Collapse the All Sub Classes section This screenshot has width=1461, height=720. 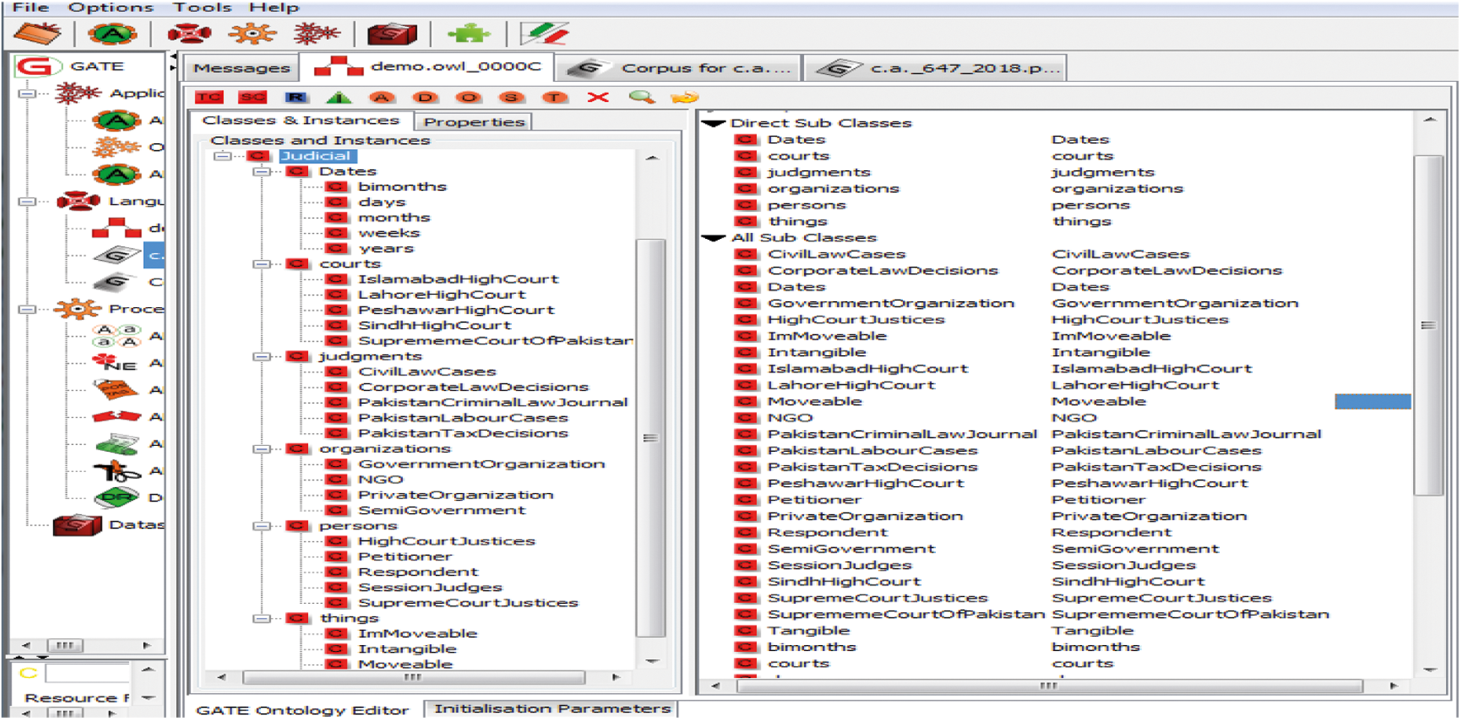714,238
